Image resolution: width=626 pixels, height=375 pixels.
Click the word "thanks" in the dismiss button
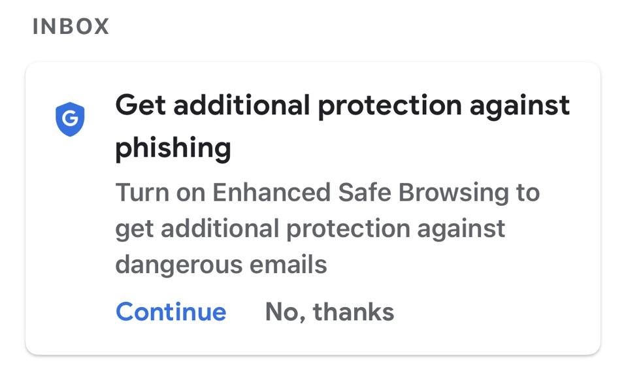354,312
